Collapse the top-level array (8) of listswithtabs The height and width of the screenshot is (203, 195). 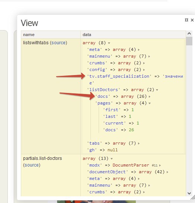(x=109, y=43)
